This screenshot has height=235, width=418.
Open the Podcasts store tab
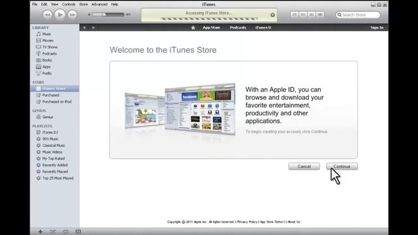pos(238,27)
